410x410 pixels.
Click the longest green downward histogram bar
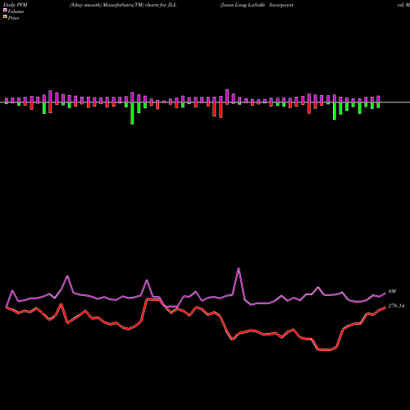pos(132,113)
